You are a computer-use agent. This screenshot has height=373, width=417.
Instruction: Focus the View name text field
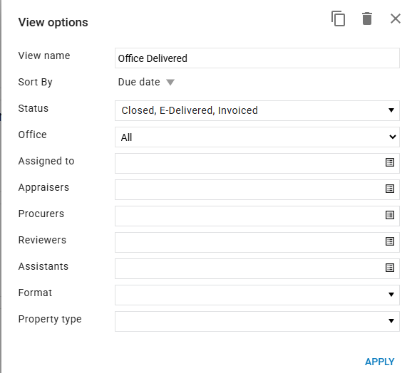pyautogui.click(x=257, y=58)
